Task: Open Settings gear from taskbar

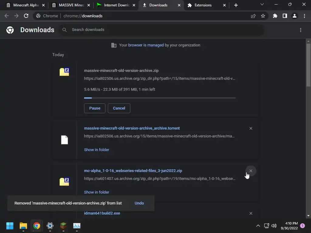Action: pos(50,226)
